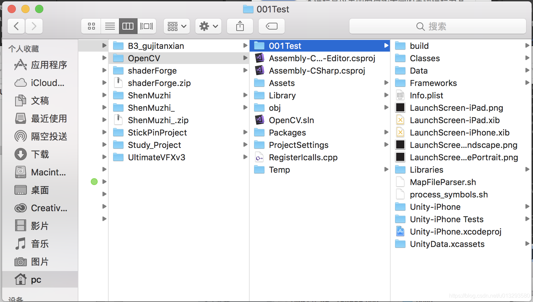The image size is (533, 302).
Task: Click the Share toolbar button
Action: click(x=240, y=26)
